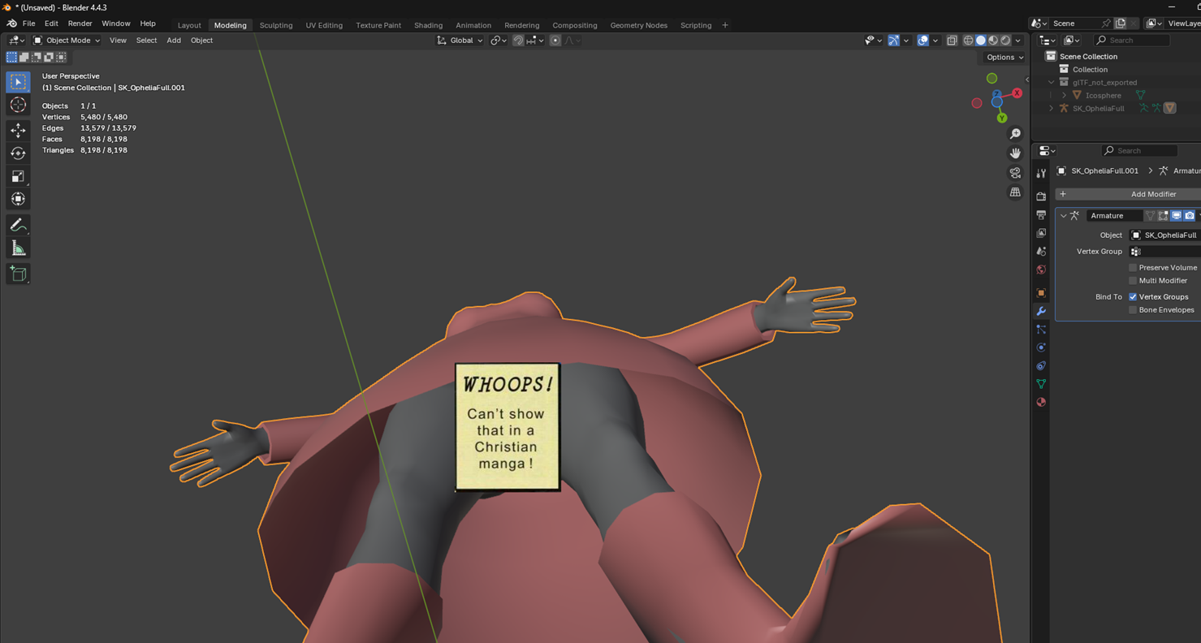Open the viewport Add menu

point(174,40)
